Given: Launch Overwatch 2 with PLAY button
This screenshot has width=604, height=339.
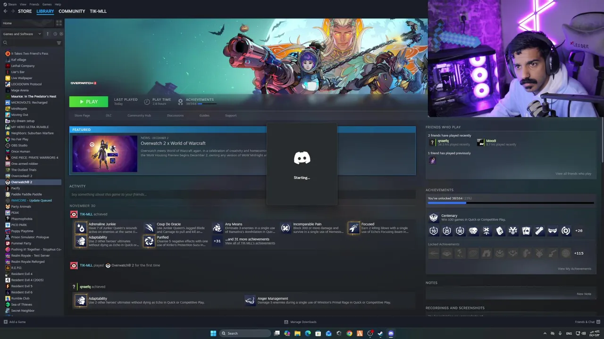Looking at the screenshot, I should [x=89, y=102].
